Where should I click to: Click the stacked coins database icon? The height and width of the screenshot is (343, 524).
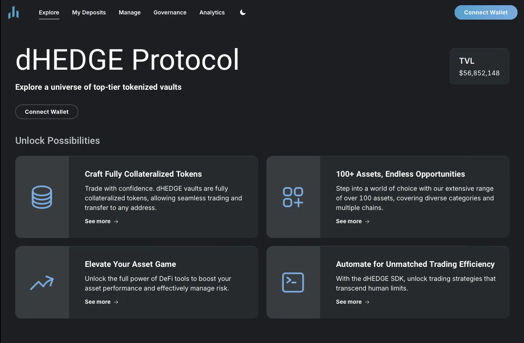(x=42, y=197)
